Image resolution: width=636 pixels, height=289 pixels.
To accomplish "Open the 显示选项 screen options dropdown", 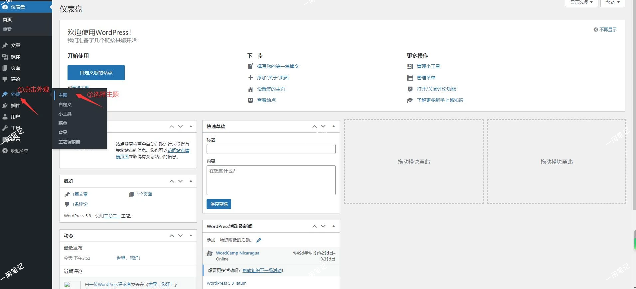I will 581,3.
